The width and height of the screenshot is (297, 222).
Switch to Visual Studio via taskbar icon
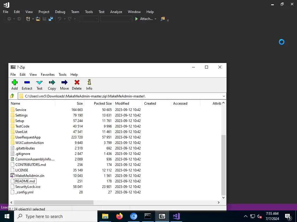[176, 216]
